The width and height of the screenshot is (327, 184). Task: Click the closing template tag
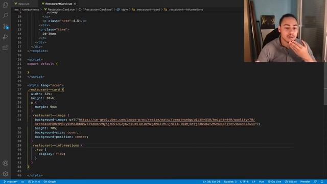[x=37, y=51]
